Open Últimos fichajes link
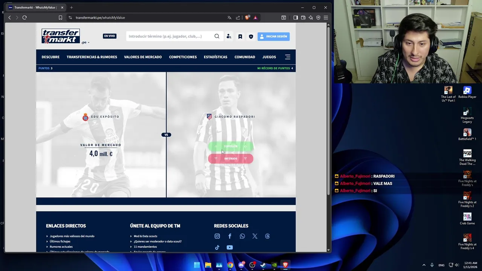Screen dimensions: 482x271 pyautogui.click(x=60, y=241)
